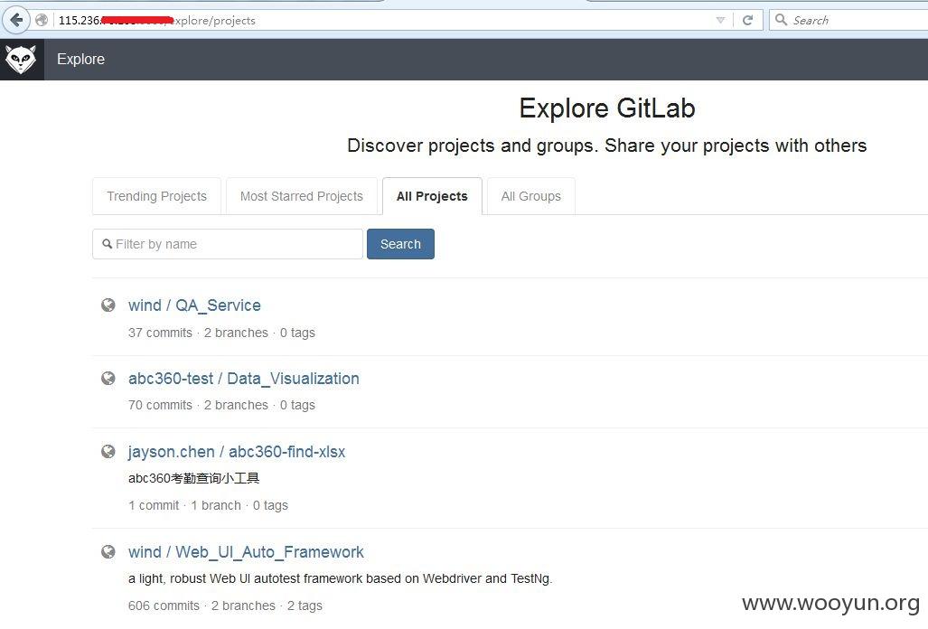Click 'Discover projects and groups' subtitle
Viewport: 928px width, 629px height.
click(606, 146)
